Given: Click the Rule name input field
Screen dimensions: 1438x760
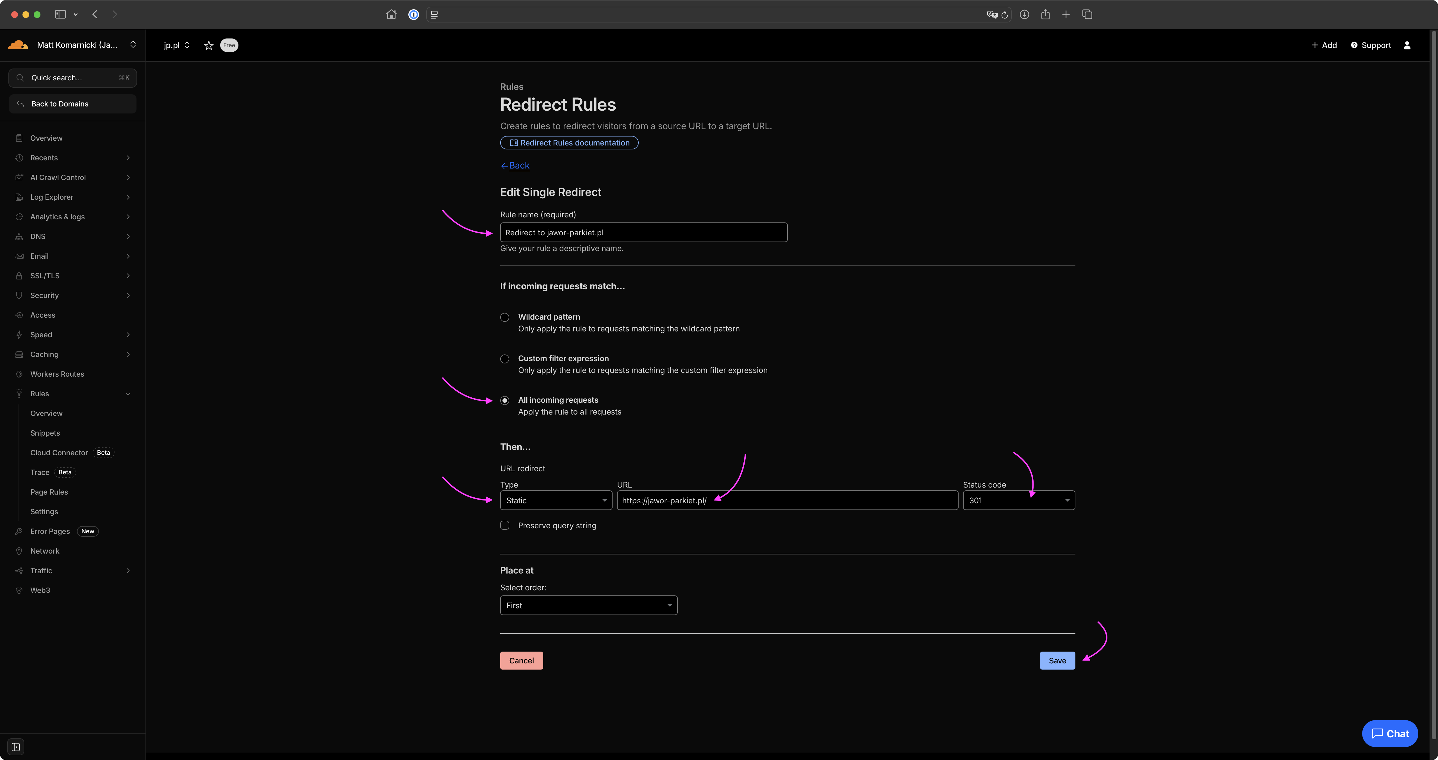Looking at the screenshot, I should [x=643, y=232].
